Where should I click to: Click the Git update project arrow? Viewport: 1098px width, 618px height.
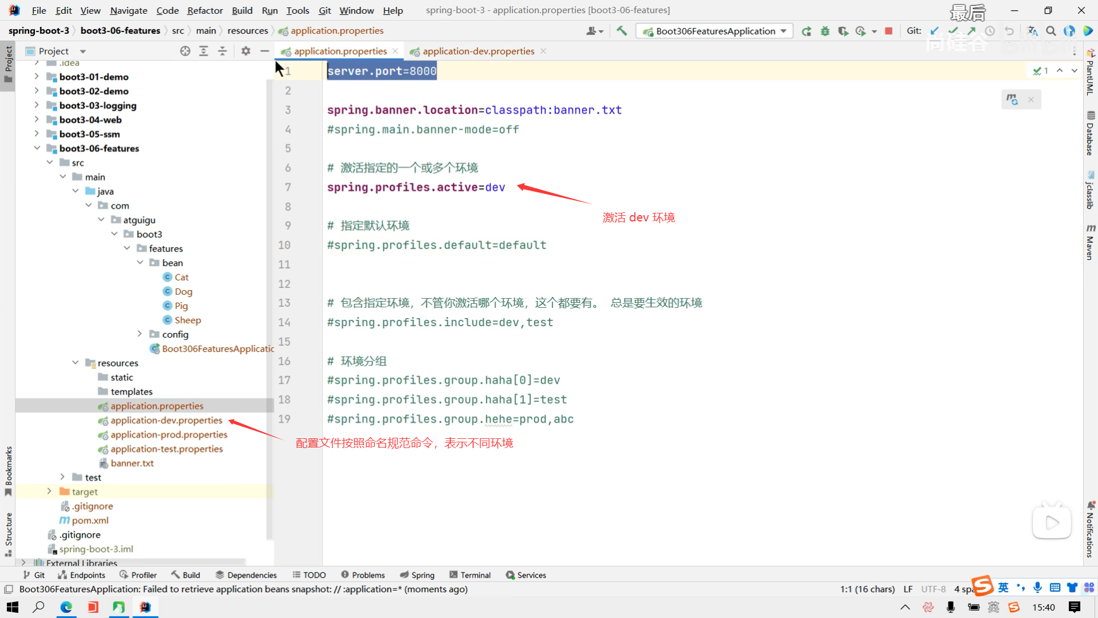pyautogui.click(x=934, y=31)
